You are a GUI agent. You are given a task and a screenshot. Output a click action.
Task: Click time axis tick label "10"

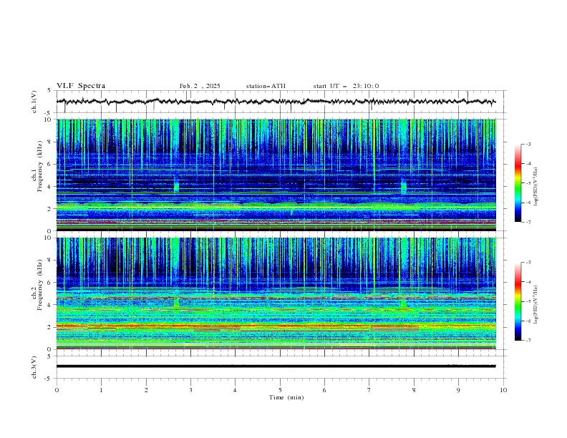click(503, 390)
